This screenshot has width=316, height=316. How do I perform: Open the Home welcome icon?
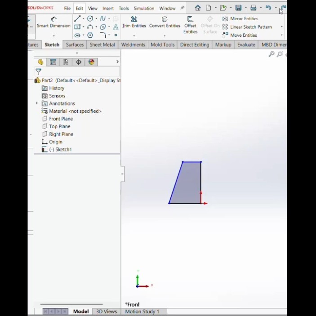tap(198, 8)
